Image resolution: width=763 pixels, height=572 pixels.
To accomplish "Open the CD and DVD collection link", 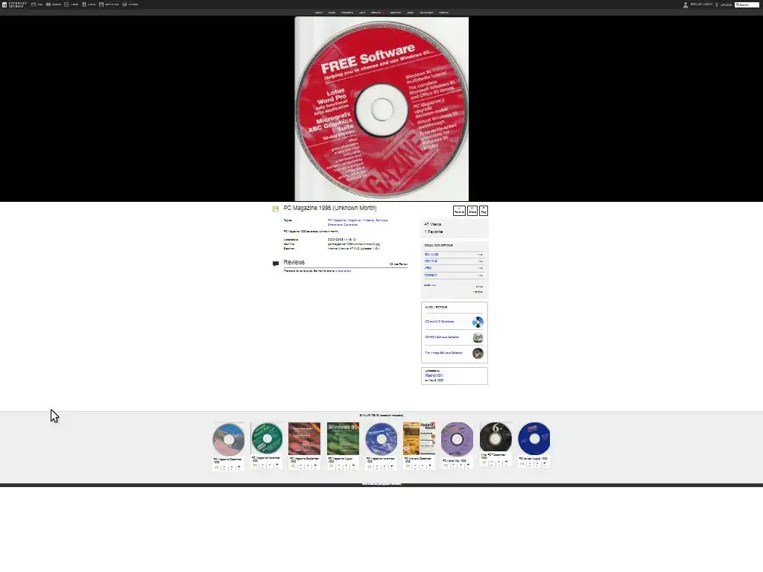I will [440, 322].
